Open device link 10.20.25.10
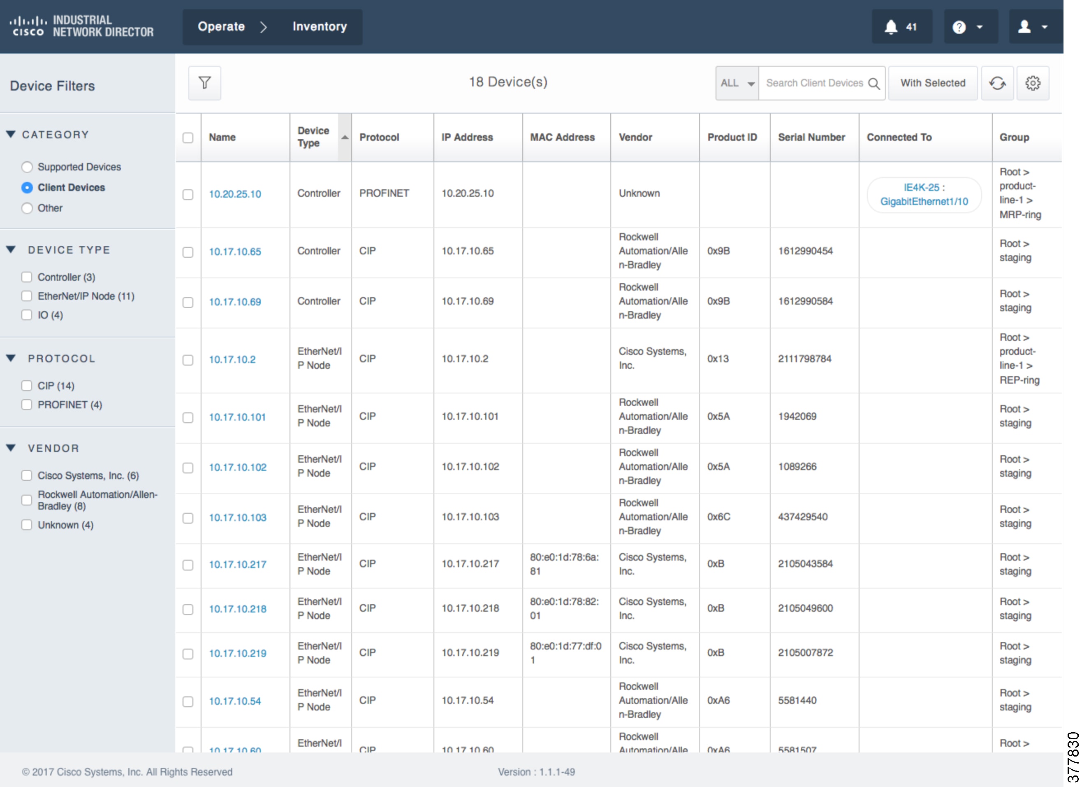 pyautogui.click(x=235, y=194)
